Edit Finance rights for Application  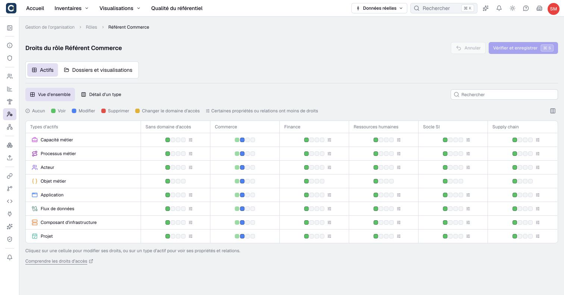tap(314, 195)
